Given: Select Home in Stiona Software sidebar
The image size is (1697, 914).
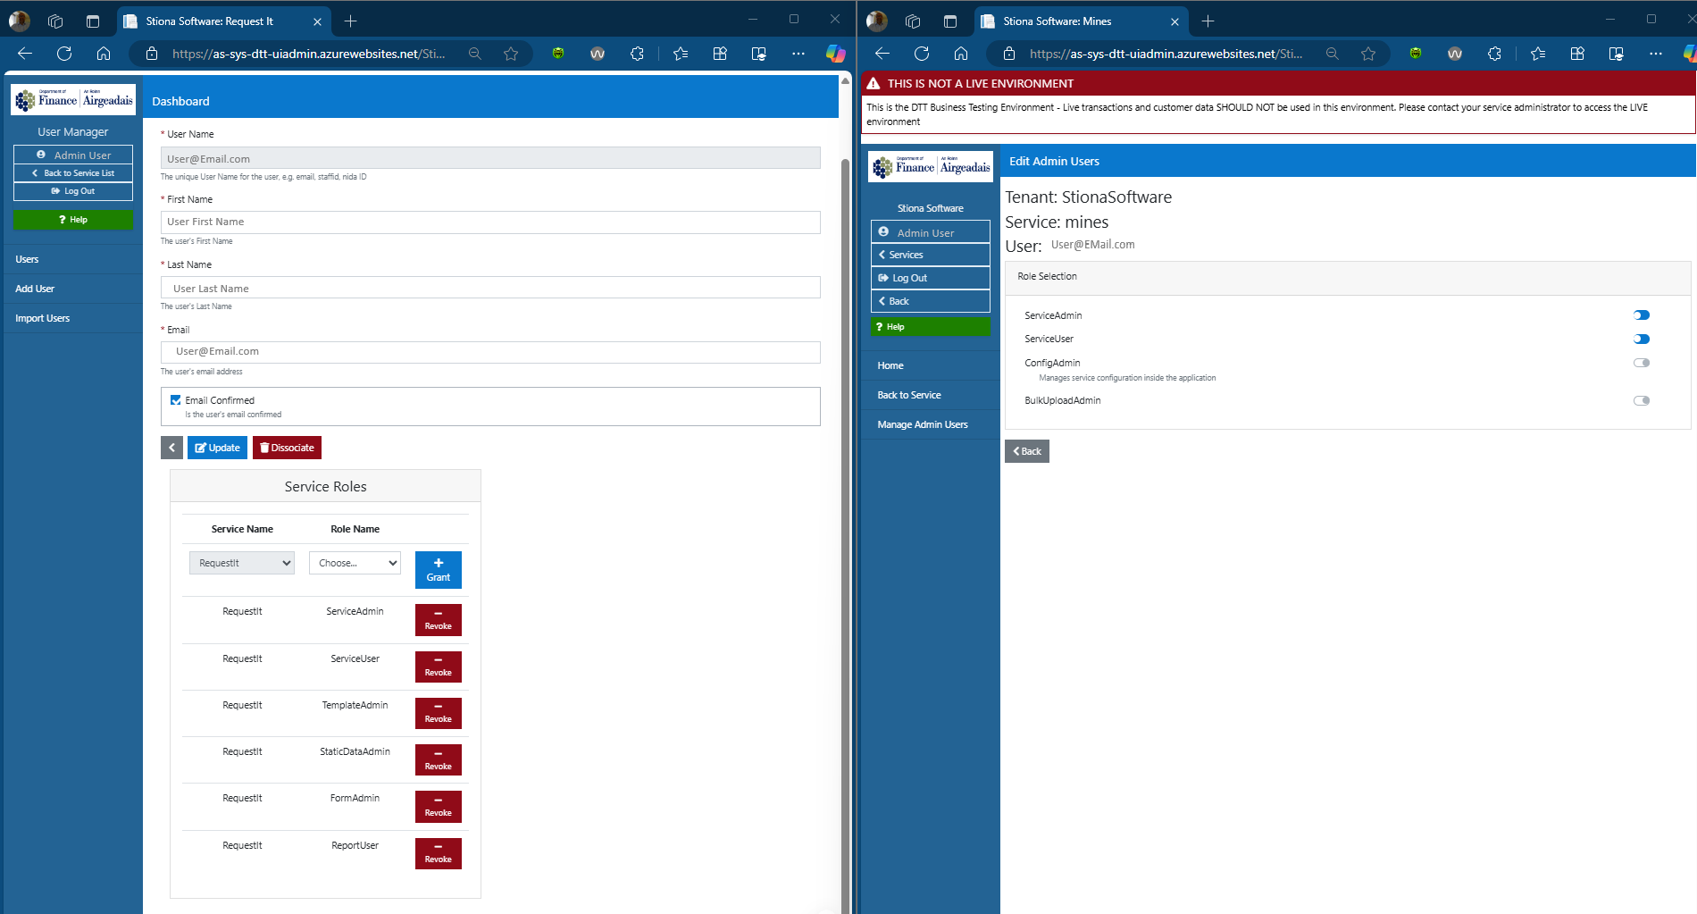Looking at the screenshot, I should (x=890, y=365).
